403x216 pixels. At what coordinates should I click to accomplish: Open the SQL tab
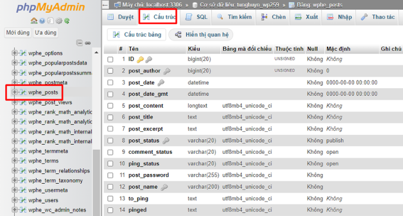(x=196, y=17)
